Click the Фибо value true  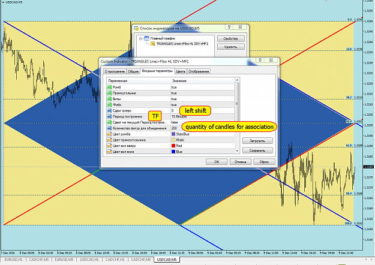click(x=174, y=105)
